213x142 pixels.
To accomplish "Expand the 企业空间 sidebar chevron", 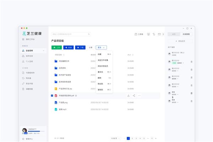I will click(x=44, y=51).
